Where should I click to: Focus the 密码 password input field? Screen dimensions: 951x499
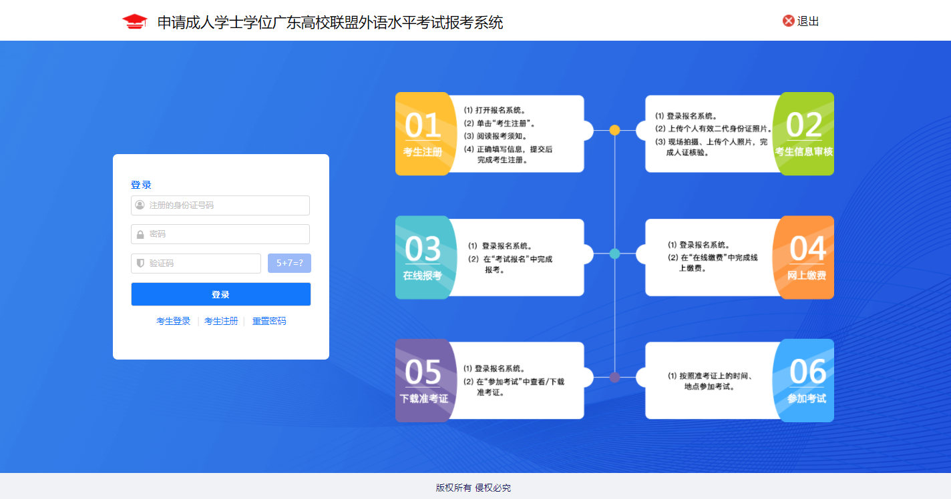coord(227,235)
